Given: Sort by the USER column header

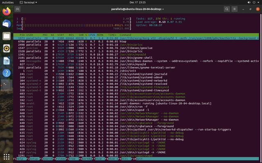Looking at the screenshot, I should 29,35.
